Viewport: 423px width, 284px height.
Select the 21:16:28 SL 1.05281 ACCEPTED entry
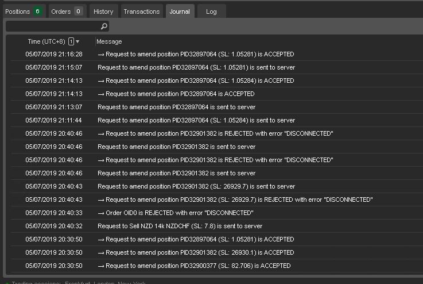217,54
